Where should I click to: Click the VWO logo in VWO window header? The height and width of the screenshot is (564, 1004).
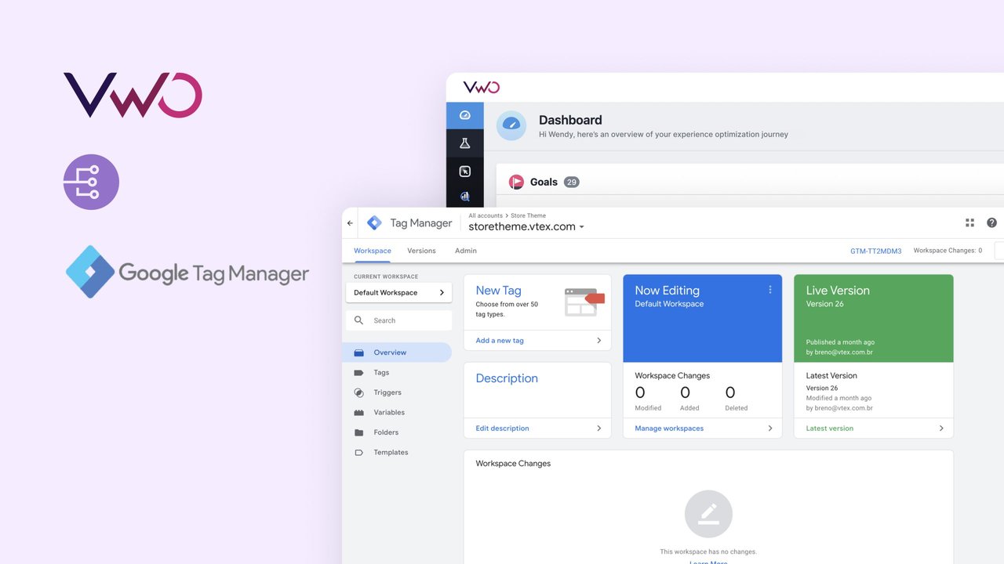pyautogui.click(x=481, y=87)
